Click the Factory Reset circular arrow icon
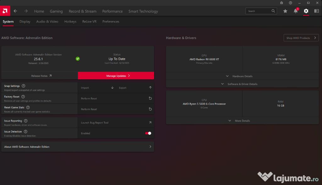The height and width of the screenshot is (185, 322). click(150, 98)
